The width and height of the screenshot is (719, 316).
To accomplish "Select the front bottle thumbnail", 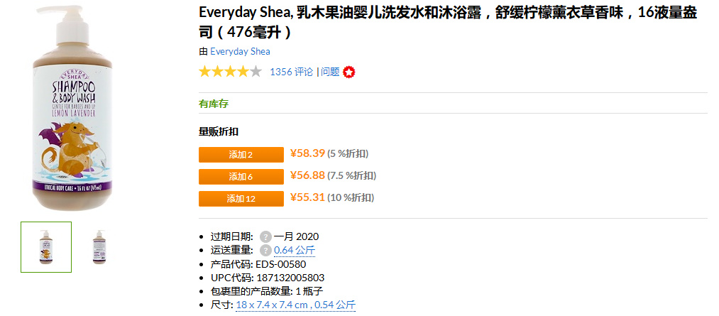I will tap(46, 247).
